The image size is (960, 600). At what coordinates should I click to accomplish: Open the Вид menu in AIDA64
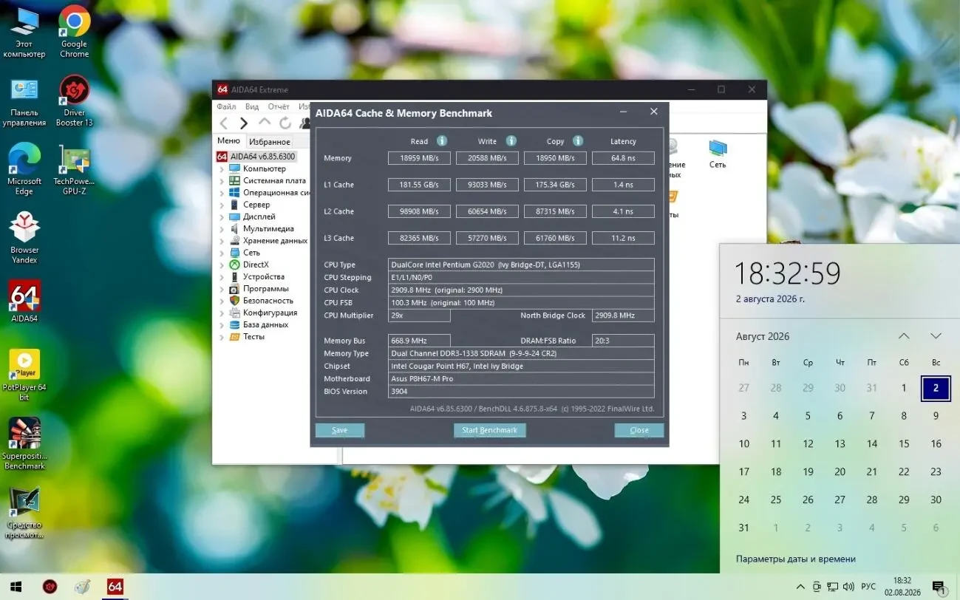point(252,106)
